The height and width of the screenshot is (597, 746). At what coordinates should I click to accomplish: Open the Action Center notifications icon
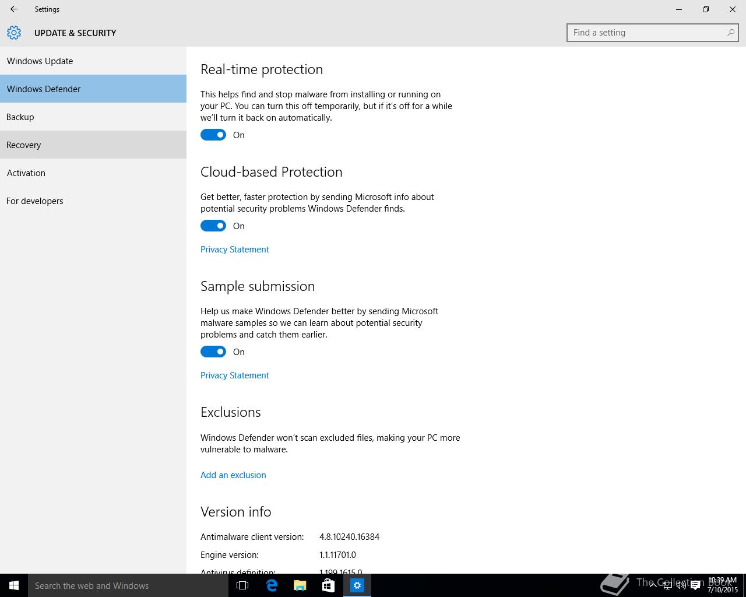coord(695,585)
